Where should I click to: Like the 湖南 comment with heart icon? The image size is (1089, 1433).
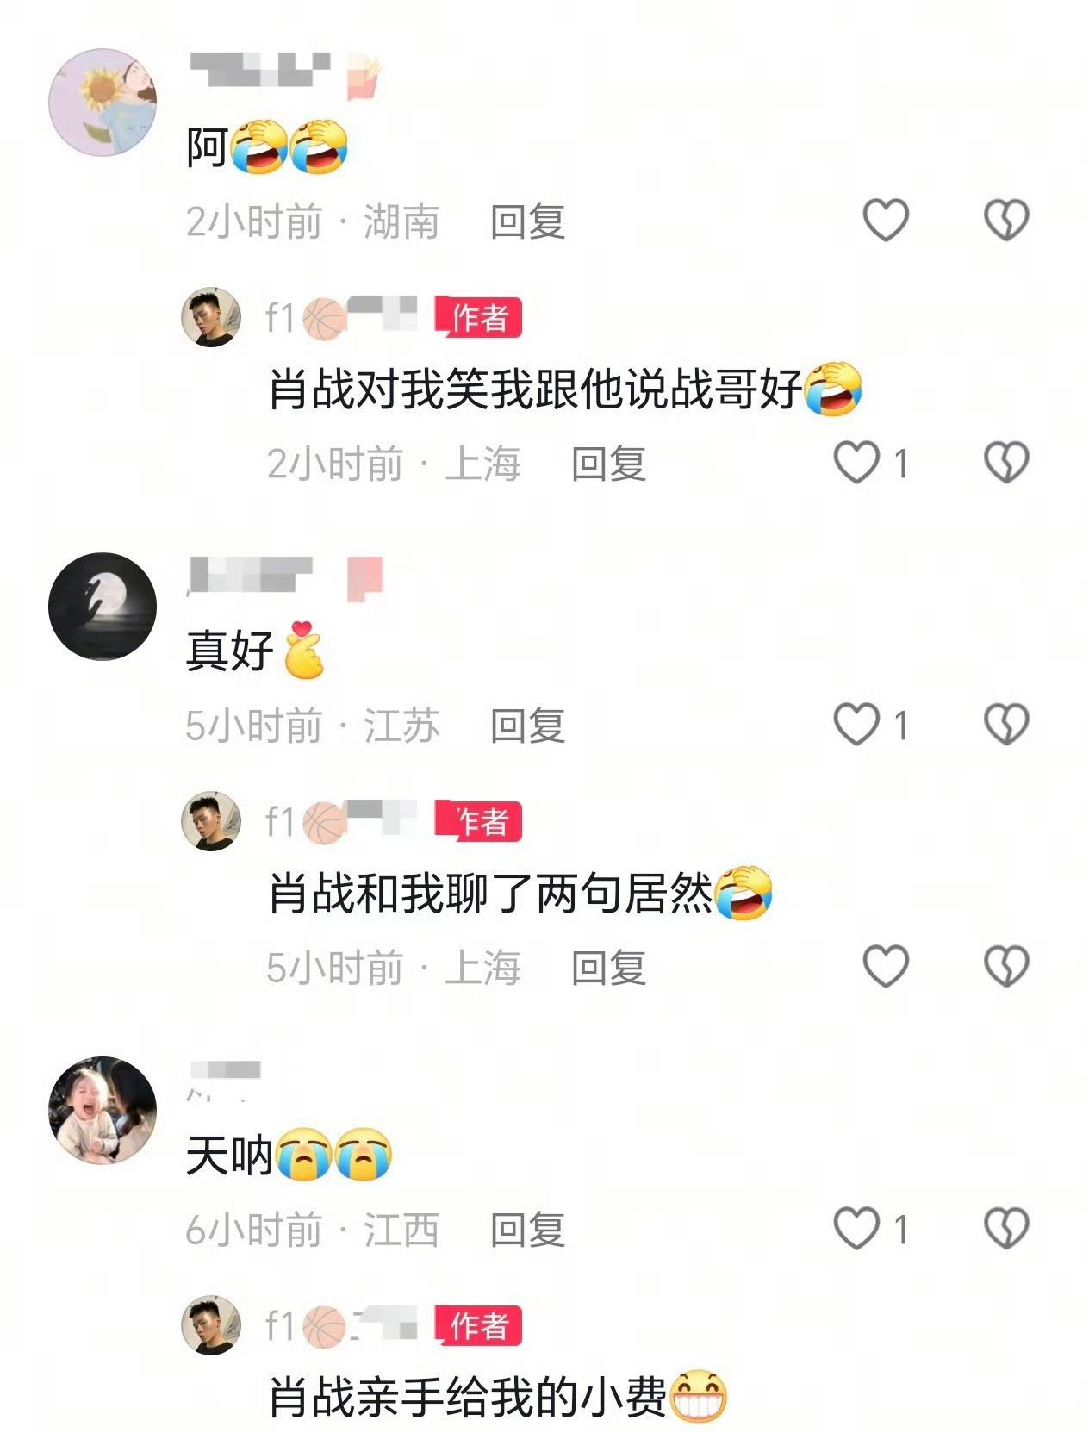886,220
